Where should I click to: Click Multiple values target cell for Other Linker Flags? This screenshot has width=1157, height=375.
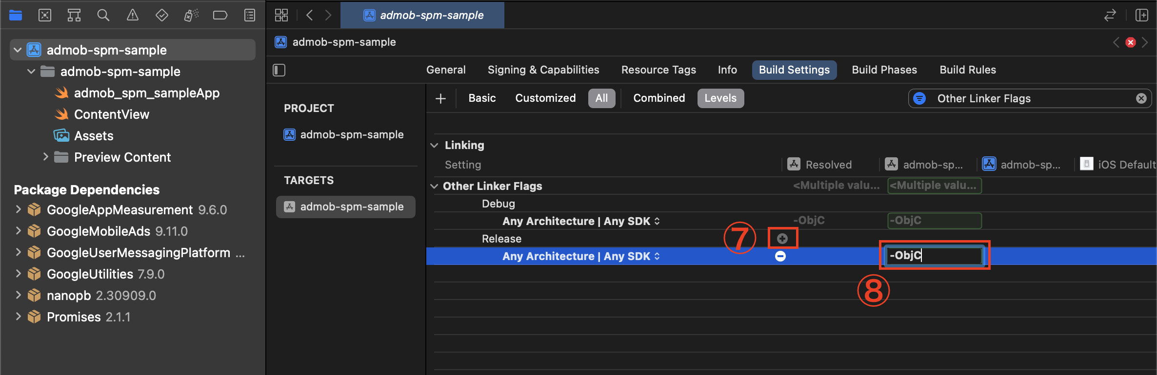click(x=934, y=186)
